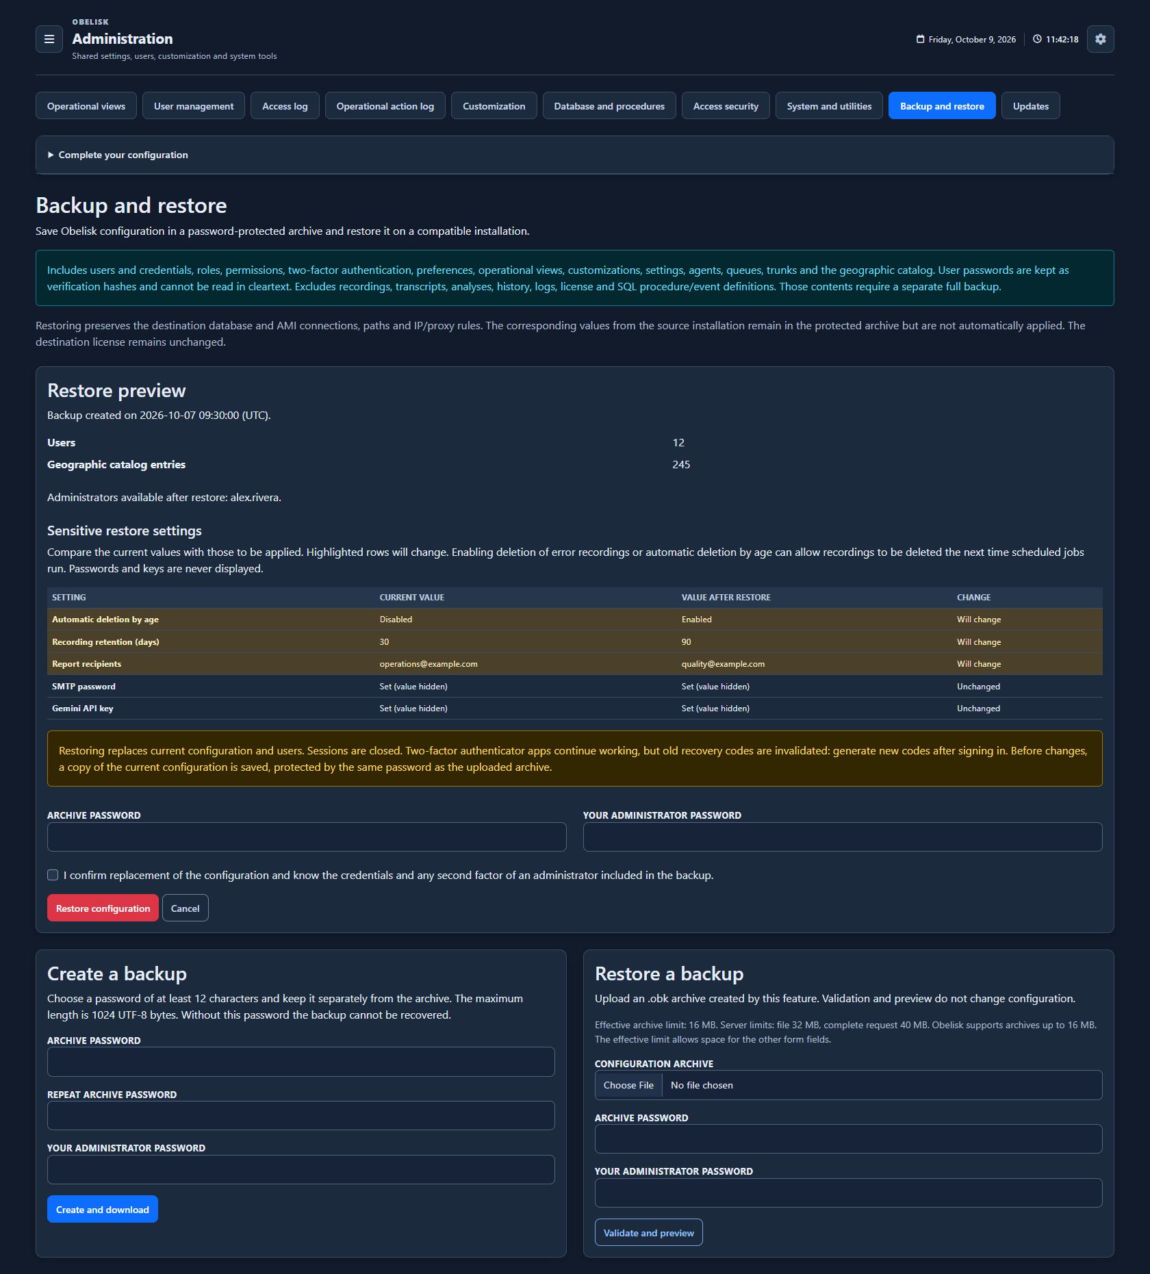Click the 'Disabled' value for automatic deletion
Viewport: 1150px width, 1274px height.
pyautogui.click(x=396, y=620)
